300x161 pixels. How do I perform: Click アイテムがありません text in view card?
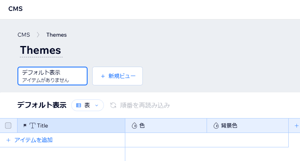point(46,80)
